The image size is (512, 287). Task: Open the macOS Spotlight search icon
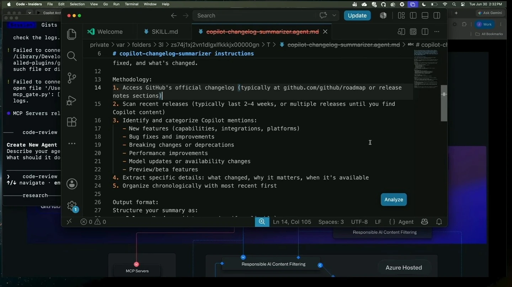(x=454, y=4)
